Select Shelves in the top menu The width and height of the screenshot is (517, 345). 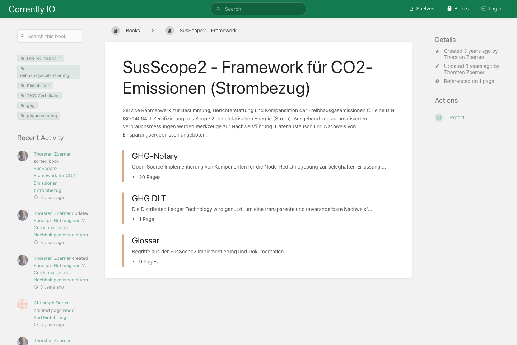pyautogui.click(x=425, y=9)
